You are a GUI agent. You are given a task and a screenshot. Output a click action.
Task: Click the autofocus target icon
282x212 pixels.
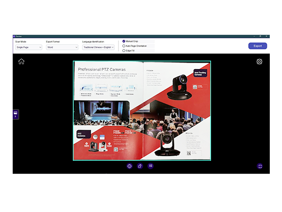point(129,166)
